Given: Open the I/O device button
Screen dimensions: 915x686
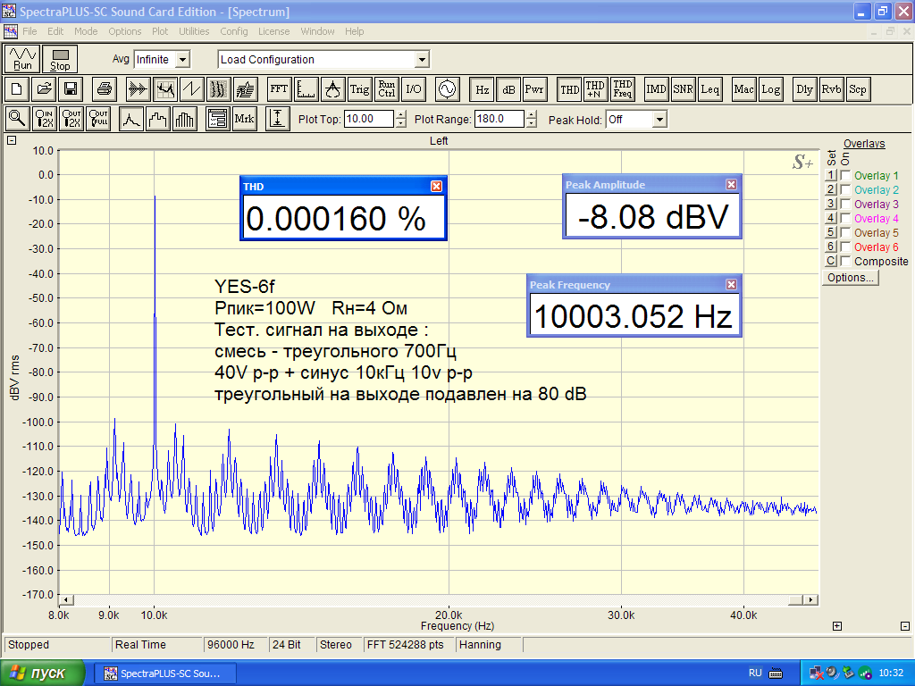Looking at the screenshot, I should pos(413,89).
